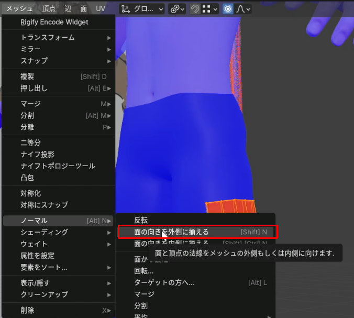The height and width of the screenshot is (318, 354).
Task: Toggle the snap magnet icon
Action: pyautogui.click(x=195, y=9)
